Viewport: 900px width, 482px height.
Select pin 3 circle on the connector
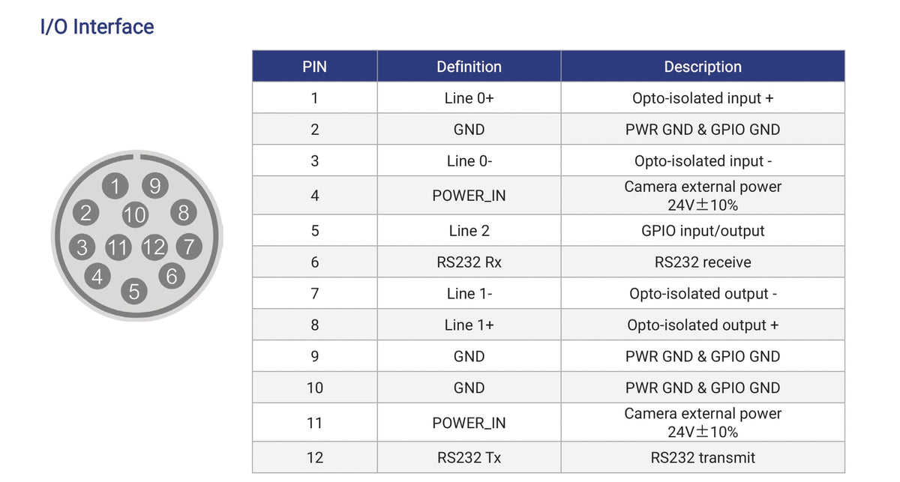click(x=82, y=247)
